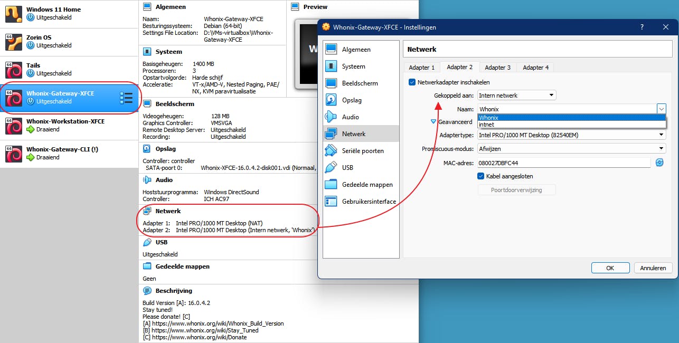The width and height of the screenshot is (679, 343).
Task: Select the Windows 11 Home VM icon
Action: pyautogui.click(x=14, y=14)
